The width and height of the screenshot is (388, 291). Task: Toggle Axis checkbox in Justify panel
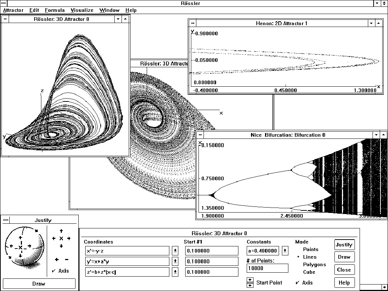point(53,270)
